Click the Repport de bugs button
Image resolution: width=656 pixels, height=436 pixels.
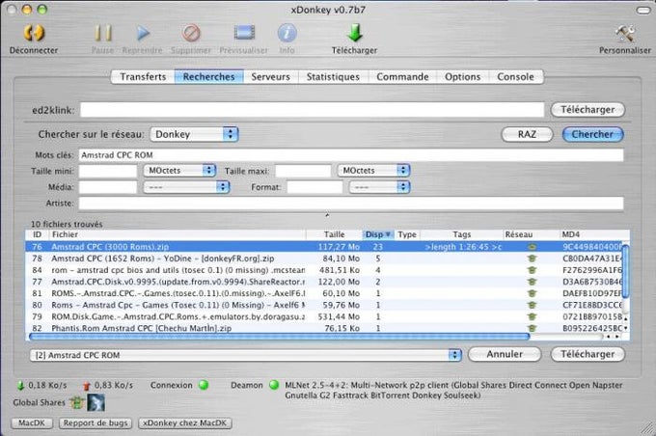(96, 423)
